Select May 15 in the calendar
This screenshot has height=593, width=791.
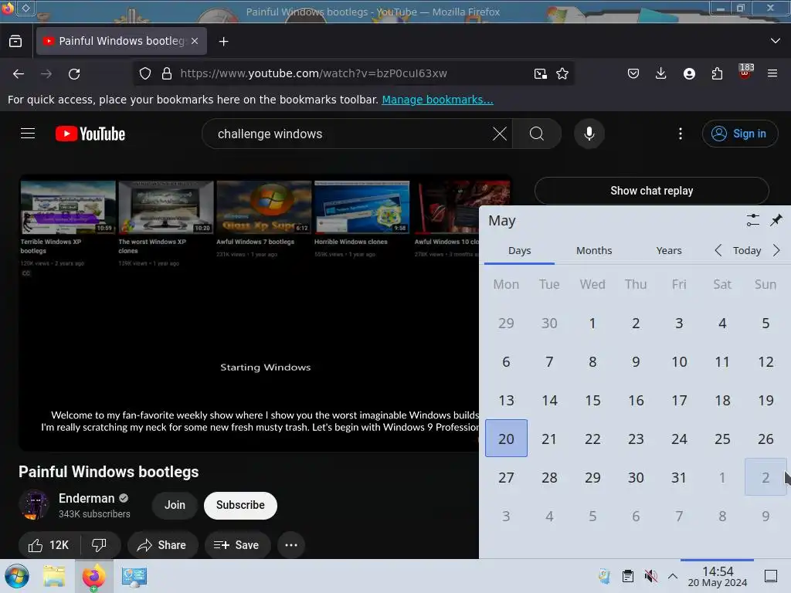point(592,401)
